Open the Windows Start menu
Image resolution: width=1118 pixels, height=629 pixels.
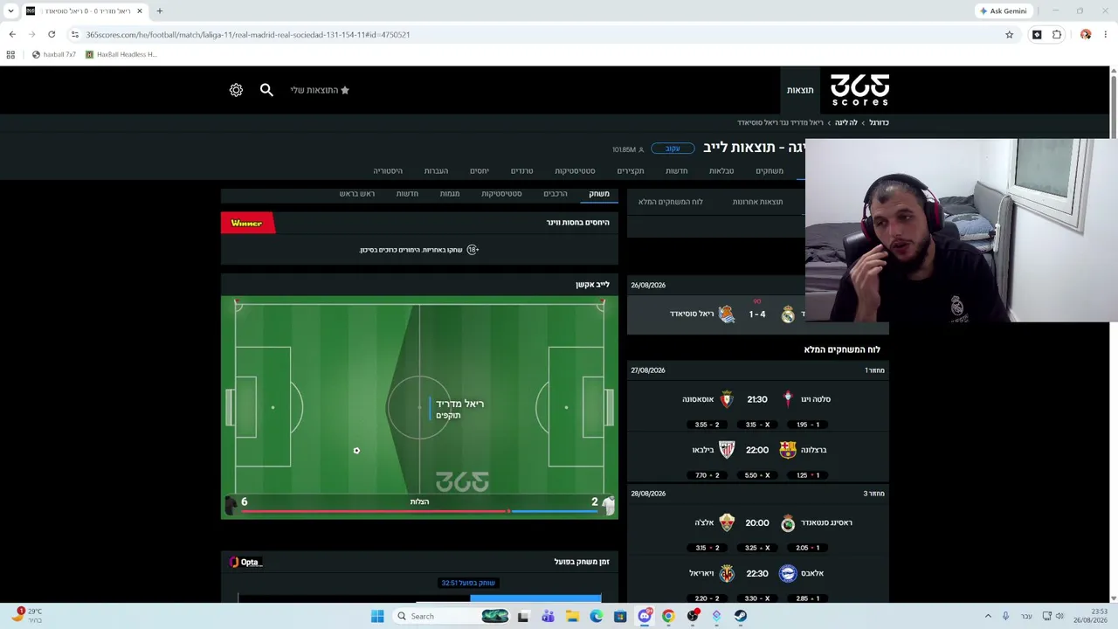tap(377, 616)
